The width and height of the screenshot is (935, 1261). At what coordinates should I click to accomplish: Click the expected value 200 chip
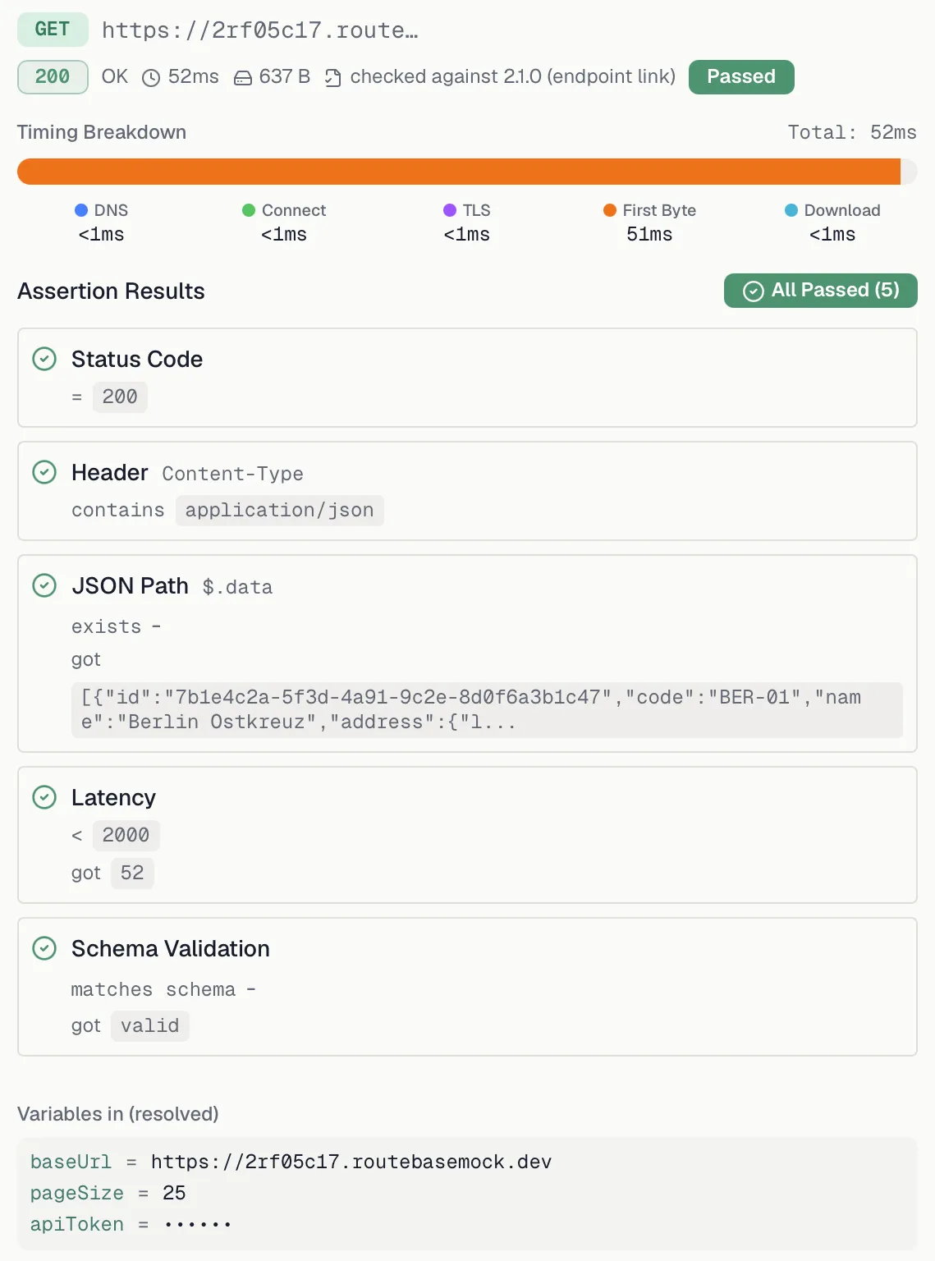(120, 397)
